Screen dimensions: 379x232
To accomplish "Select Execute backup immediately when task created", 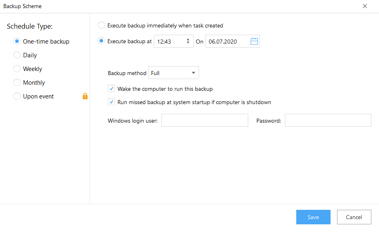I will point(102,25).
